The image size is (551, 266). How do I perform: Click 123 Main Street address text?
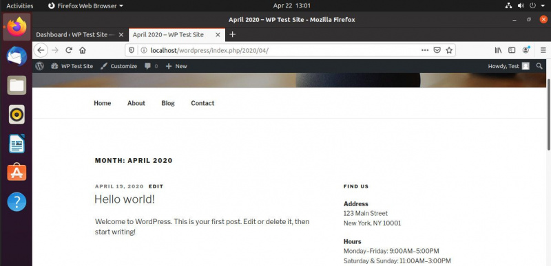[366, 213]
